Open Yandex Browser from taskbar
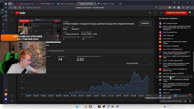 (95, 107)
